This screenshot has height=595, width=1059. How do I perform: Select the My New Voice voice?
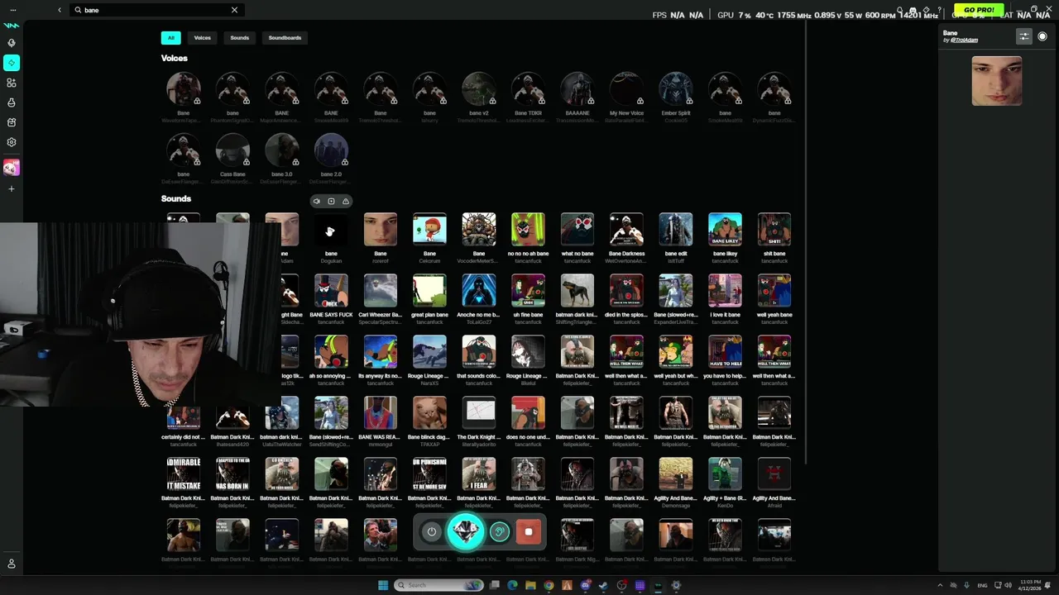coord(626,89)
